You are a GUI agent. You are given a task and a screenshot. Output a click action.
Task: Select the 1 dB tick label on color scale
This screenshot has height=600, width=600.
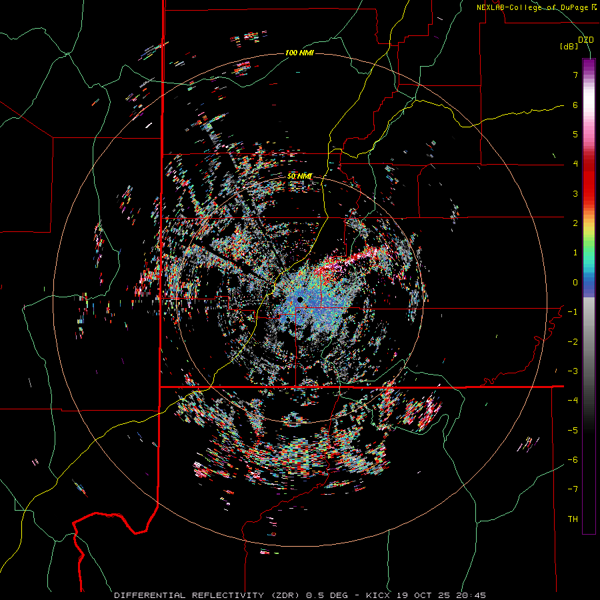[575, 253]
